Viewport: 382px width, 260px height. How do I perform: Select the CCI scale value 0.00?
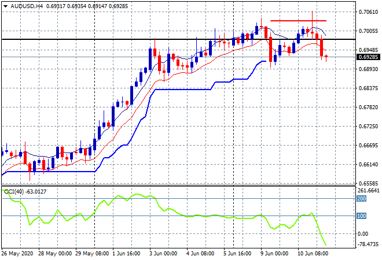[363, 234]
